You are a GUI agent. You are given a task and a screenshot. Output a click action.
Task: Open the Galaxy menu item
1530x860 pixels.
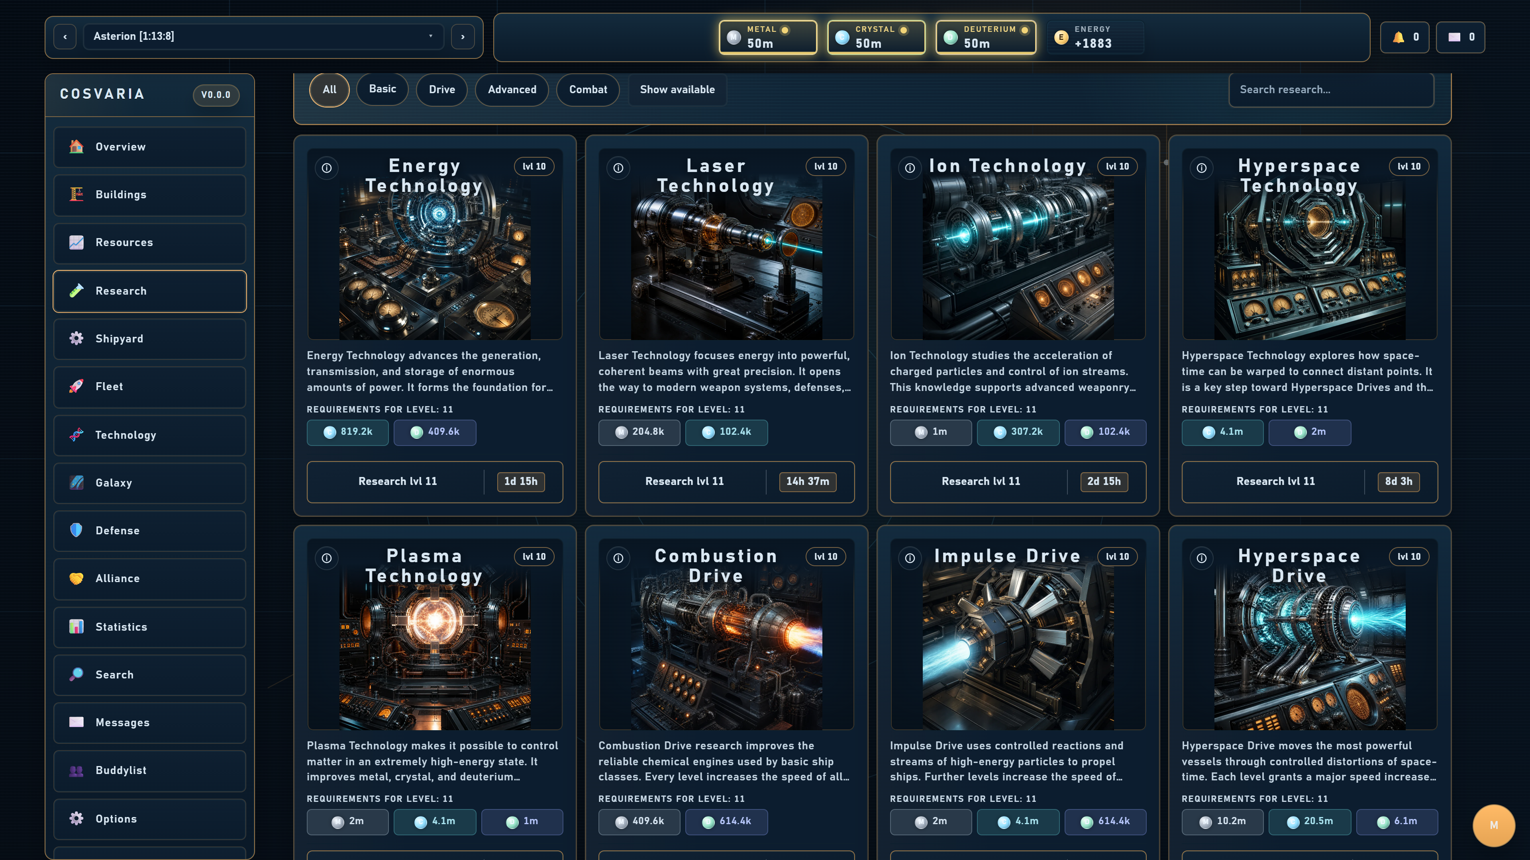(150, 483)
